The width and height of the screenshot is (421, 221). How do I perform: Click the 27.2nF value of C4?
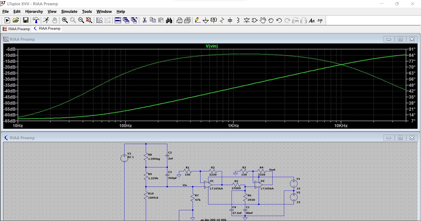coord(237,213)
